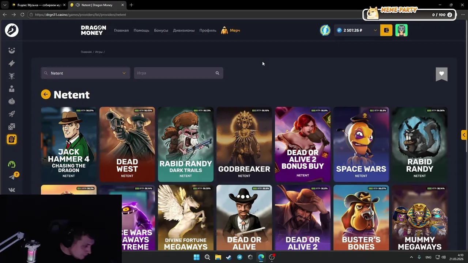Open the Telegram plane sidebar icon
Image resolution: width=468 pixels, height=263 pixels.
(12, 177)
